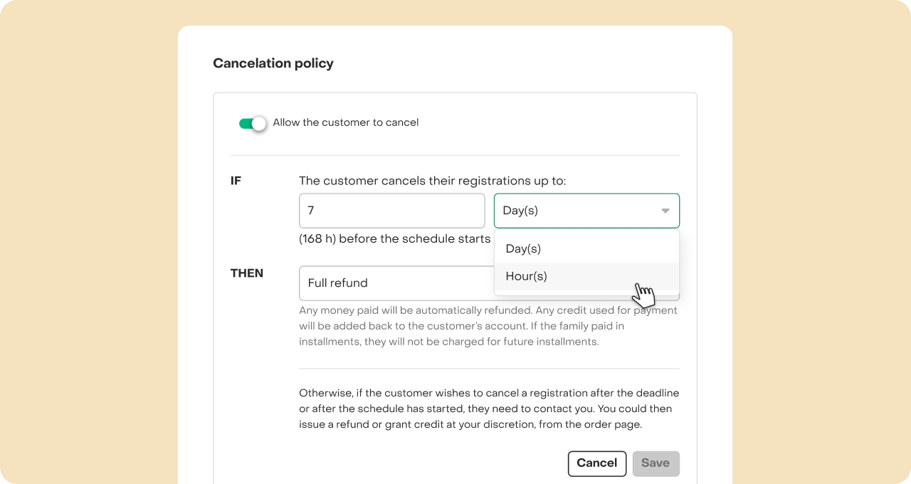This screenshot has height=484, width=911.
Task: Click the IF condition label
Action: click(236, 181)
